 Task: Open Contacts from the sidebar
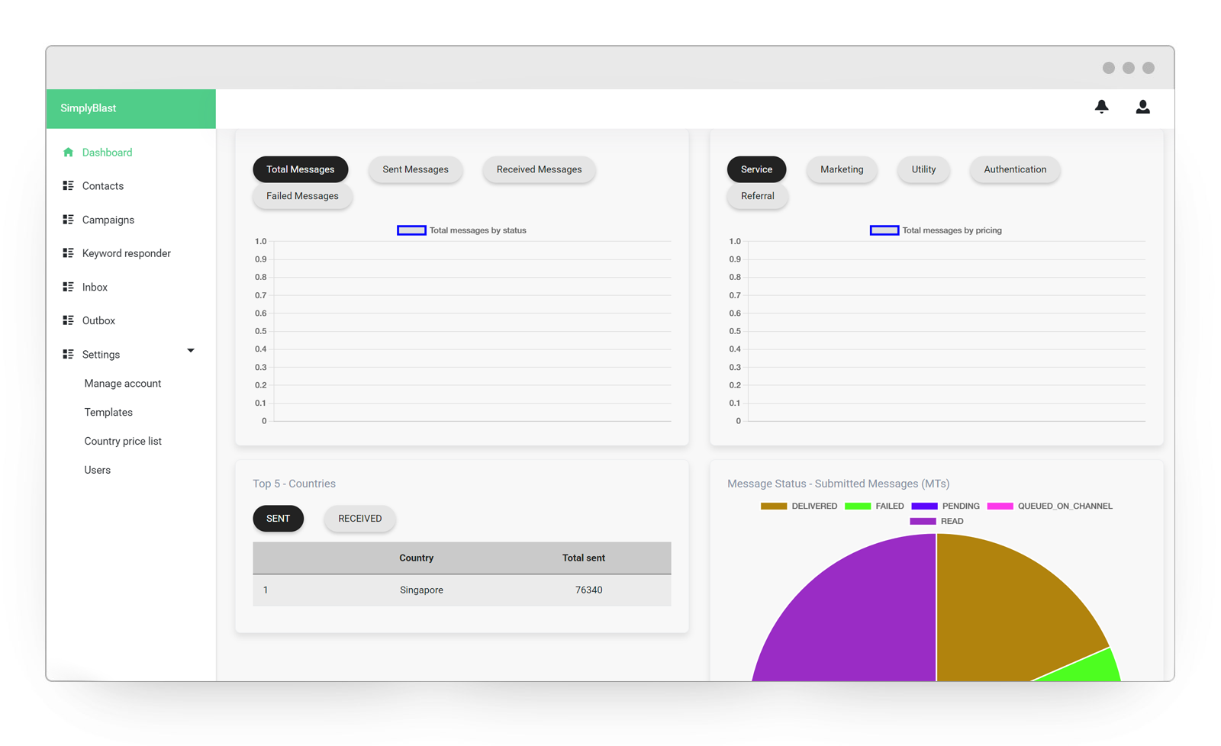tap(103, 186)
